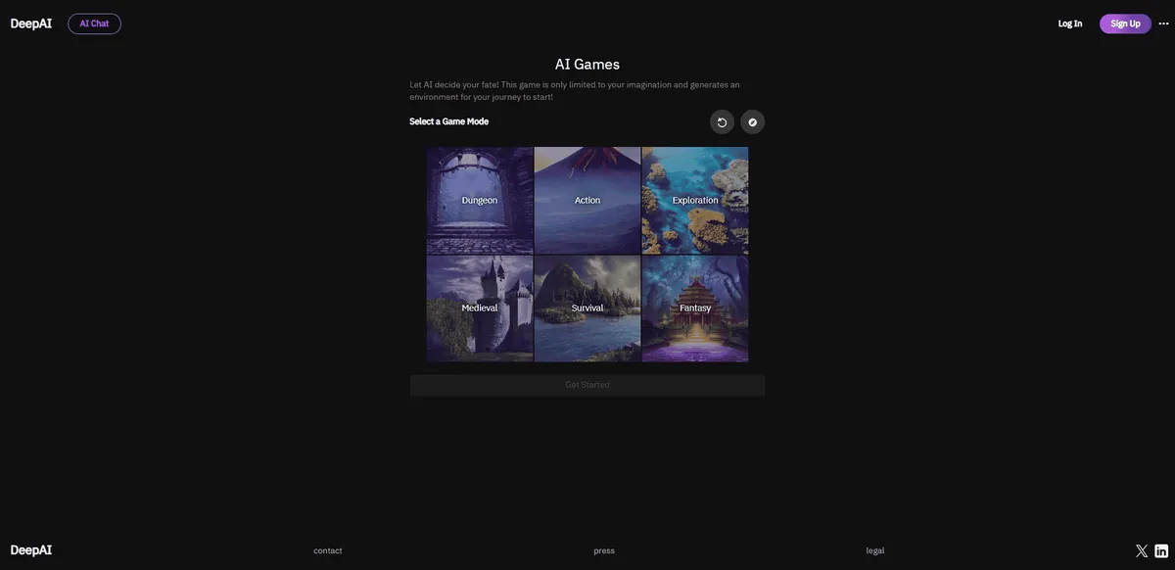Open the contact link in footer
This screenshot has height=570, width=1175.
coord(328,550)
